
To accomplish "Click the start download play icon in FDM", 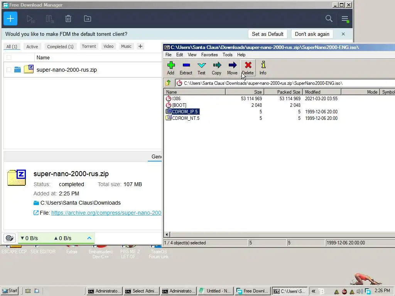I will tap(30, 19).
